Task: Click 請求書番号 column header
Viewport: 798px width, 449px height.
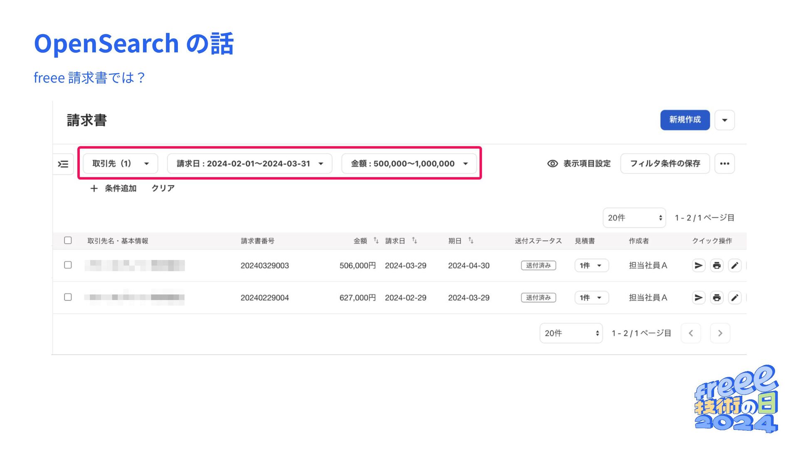Action: coord(258,241)
